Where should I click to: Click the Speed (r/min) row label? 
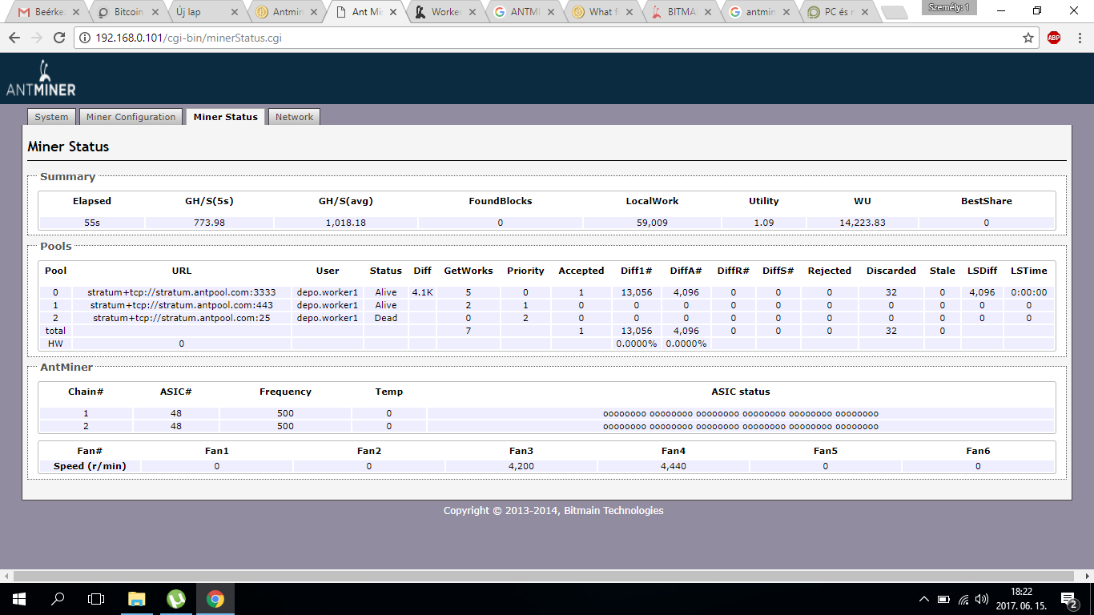click(x=90, y=466)
